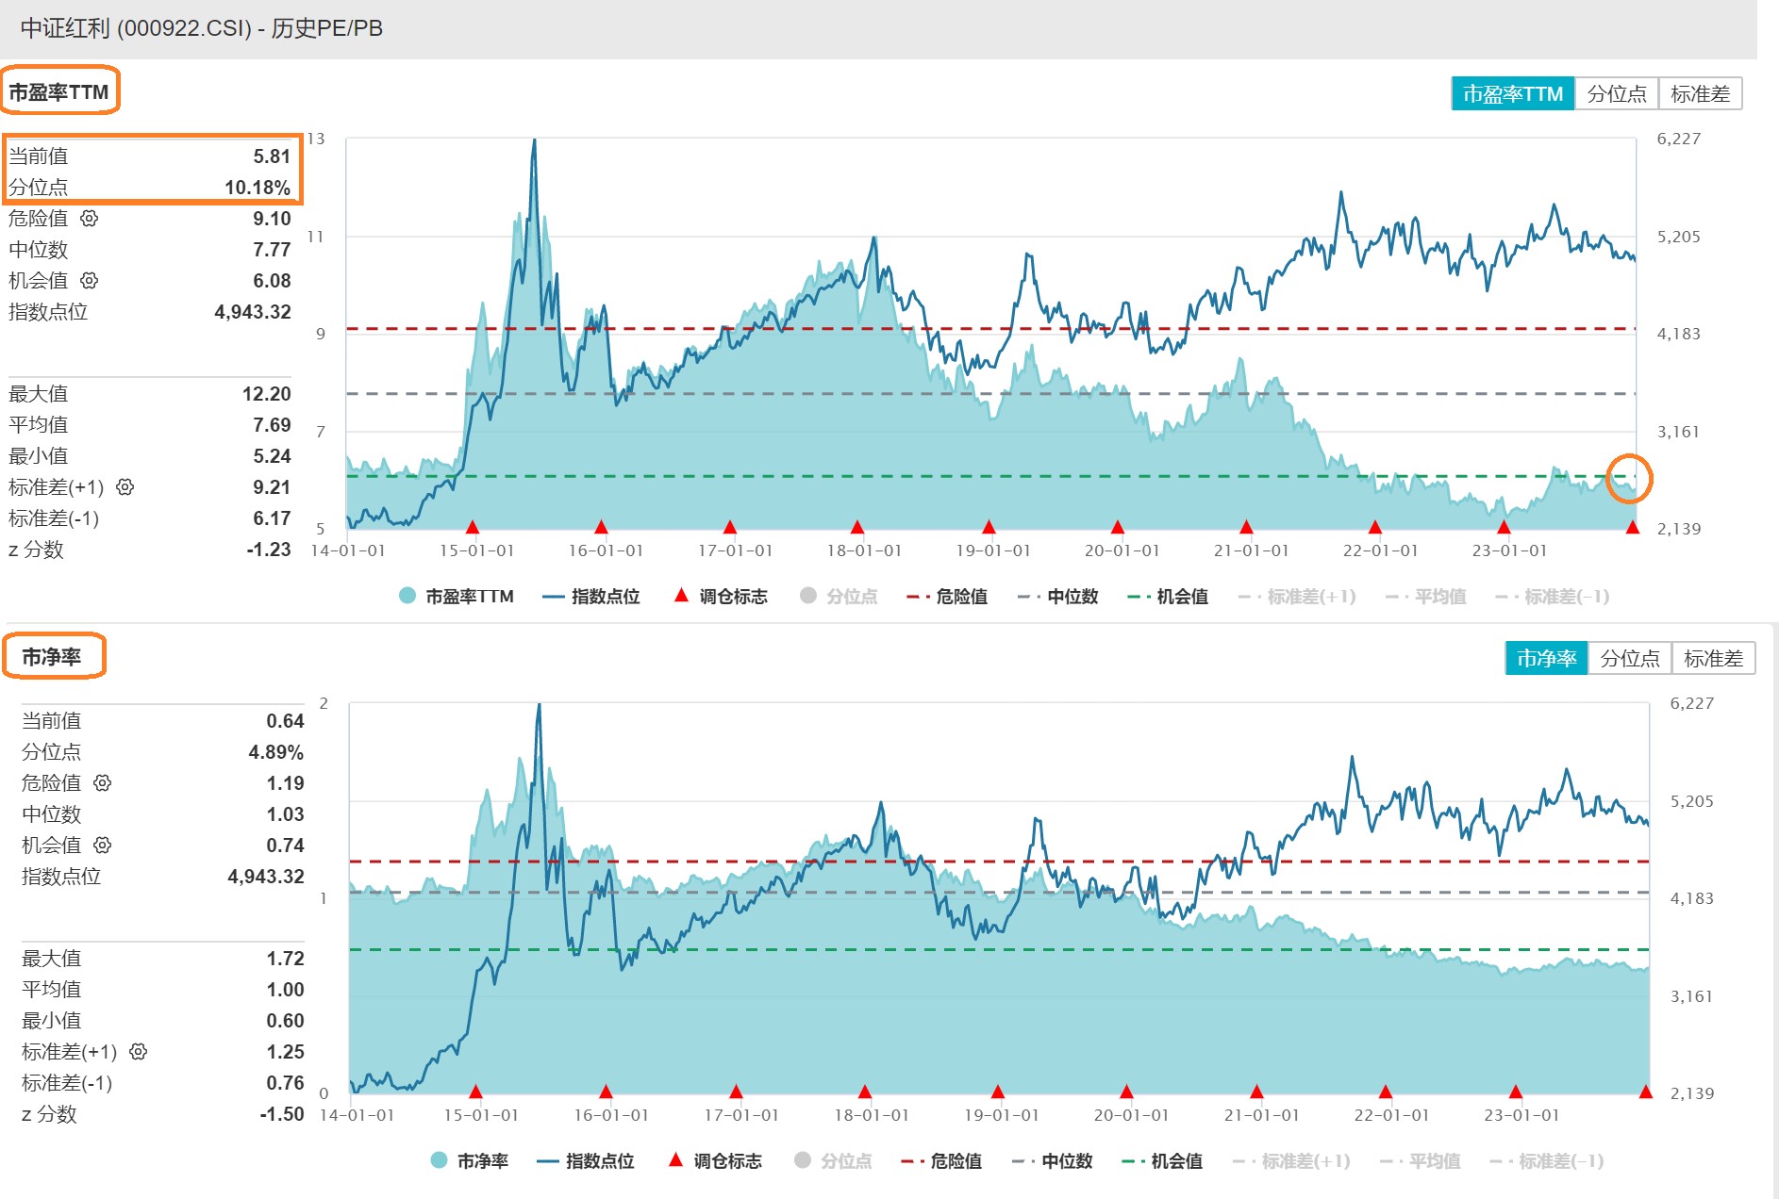Toggle 中位数 line in PB legend
Viewport: 1779px width, 1199px height.
click(x=1053, y=1161)
